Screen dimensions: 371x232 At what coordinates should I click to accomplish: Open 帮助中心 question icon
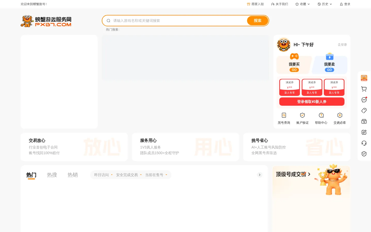(321, 115)
